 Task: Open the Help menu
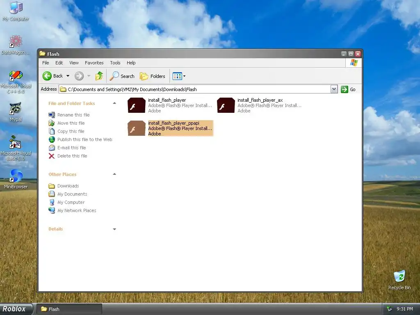(x=131, y=63)
